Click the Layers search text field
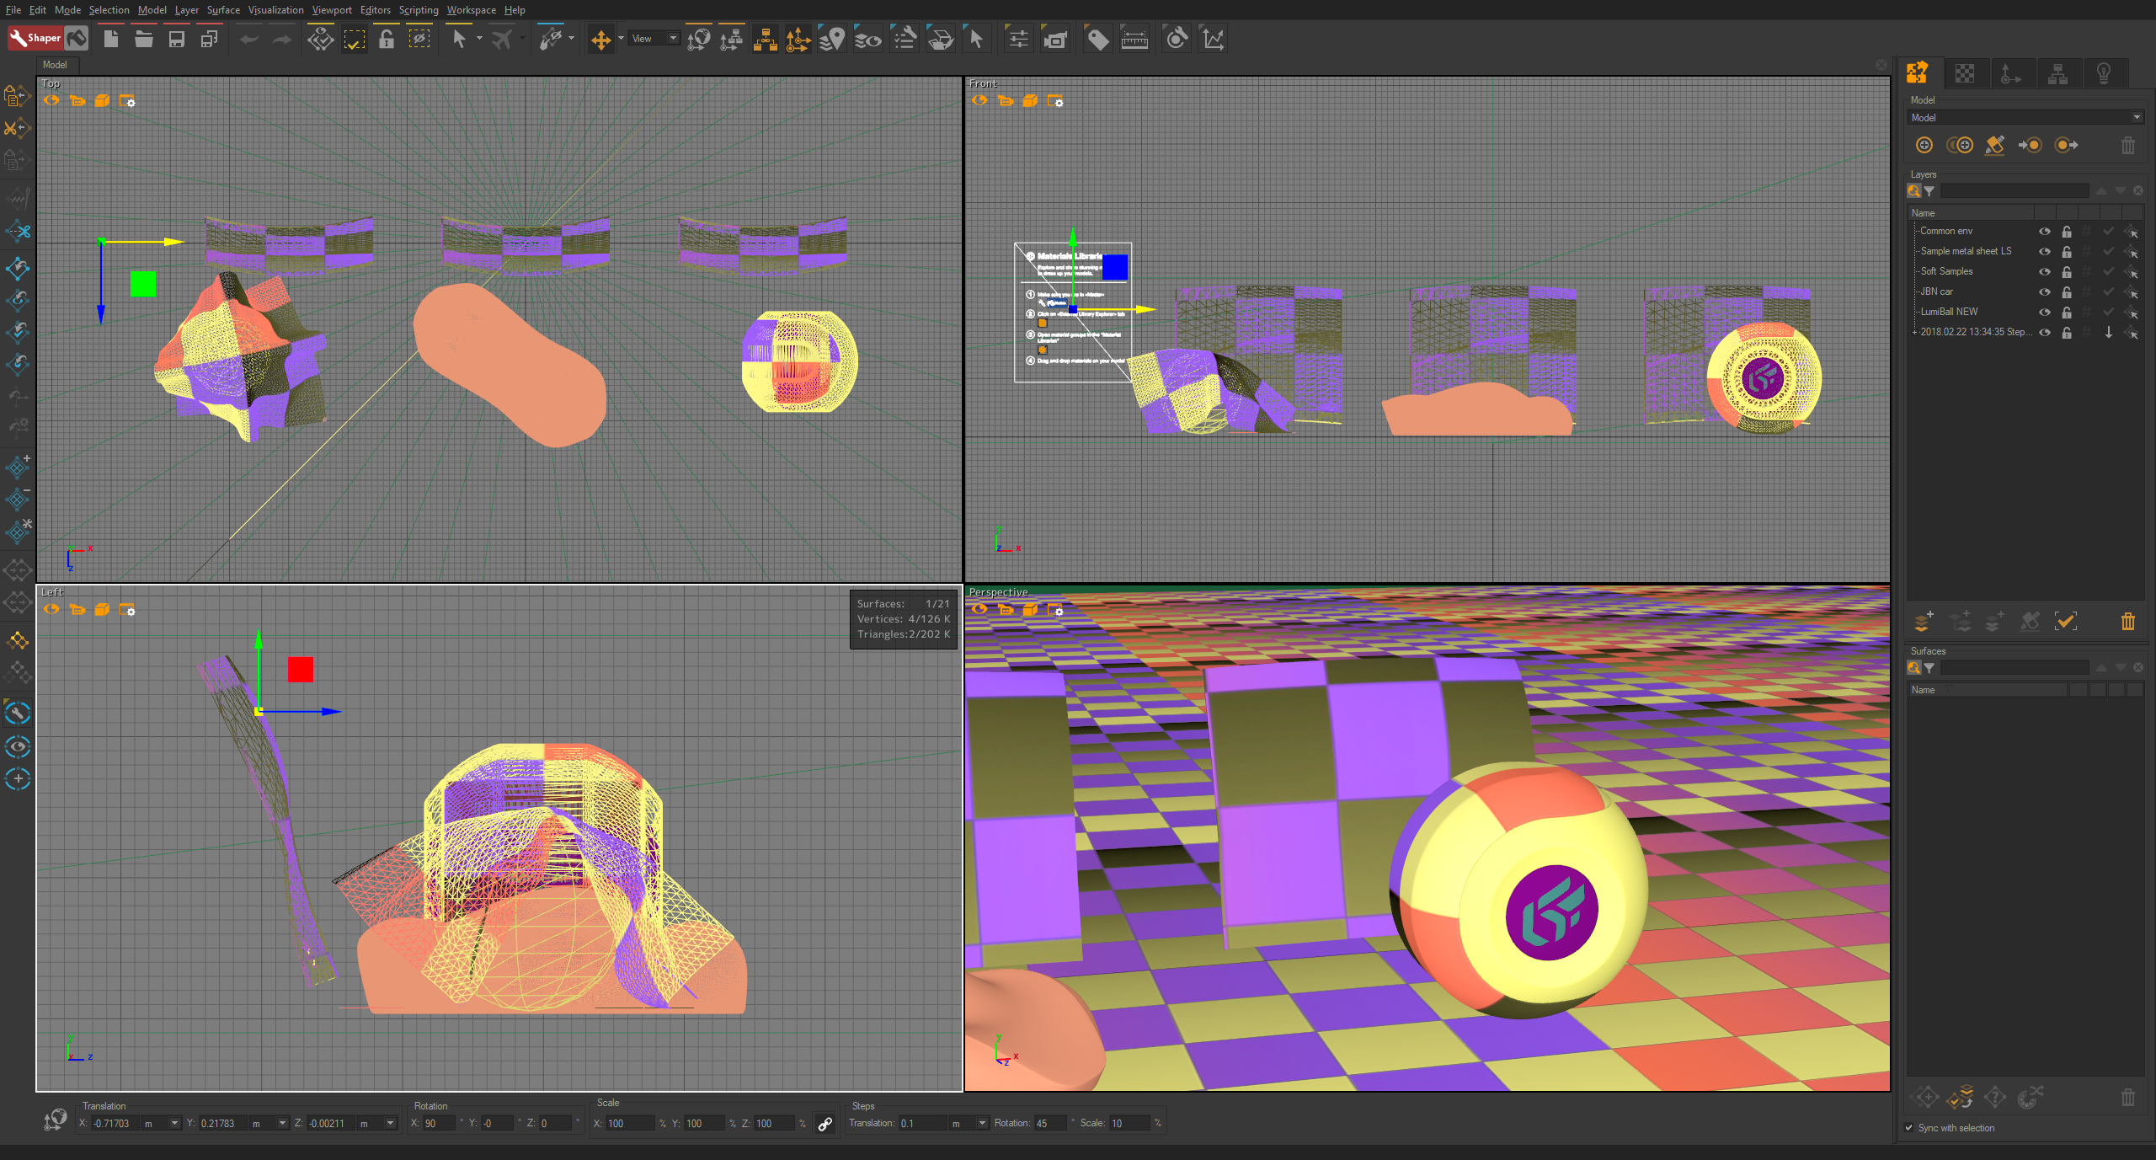The image size is (2156, 1160). (x=2015, y=191)
